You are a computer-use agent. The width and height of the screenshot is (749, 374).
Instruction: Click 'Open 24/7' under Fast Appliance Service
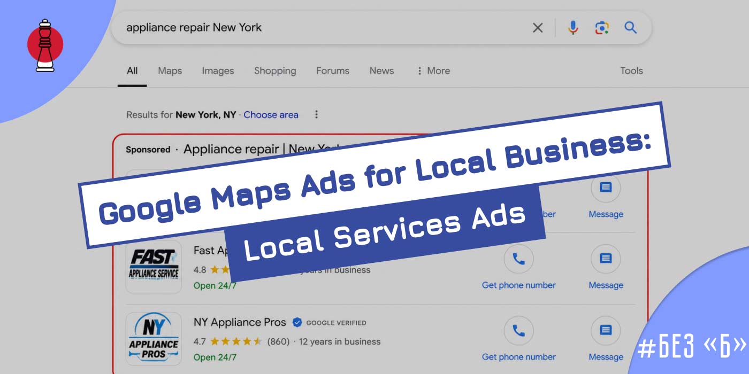click(215, 285)
